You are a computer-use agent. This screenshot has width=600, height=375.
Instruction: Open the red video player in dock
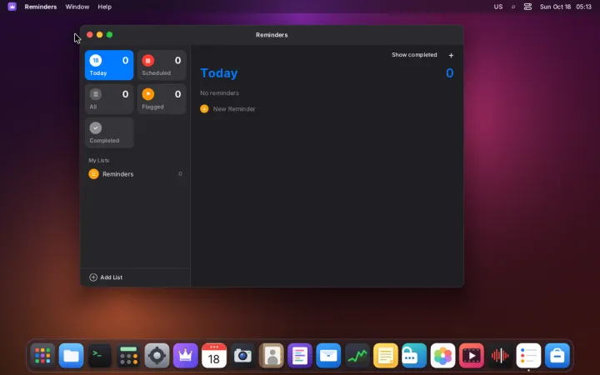coord(472,356)
